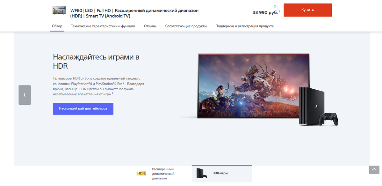
Task: Open the Отзывы tab
Action: [150, 26]
